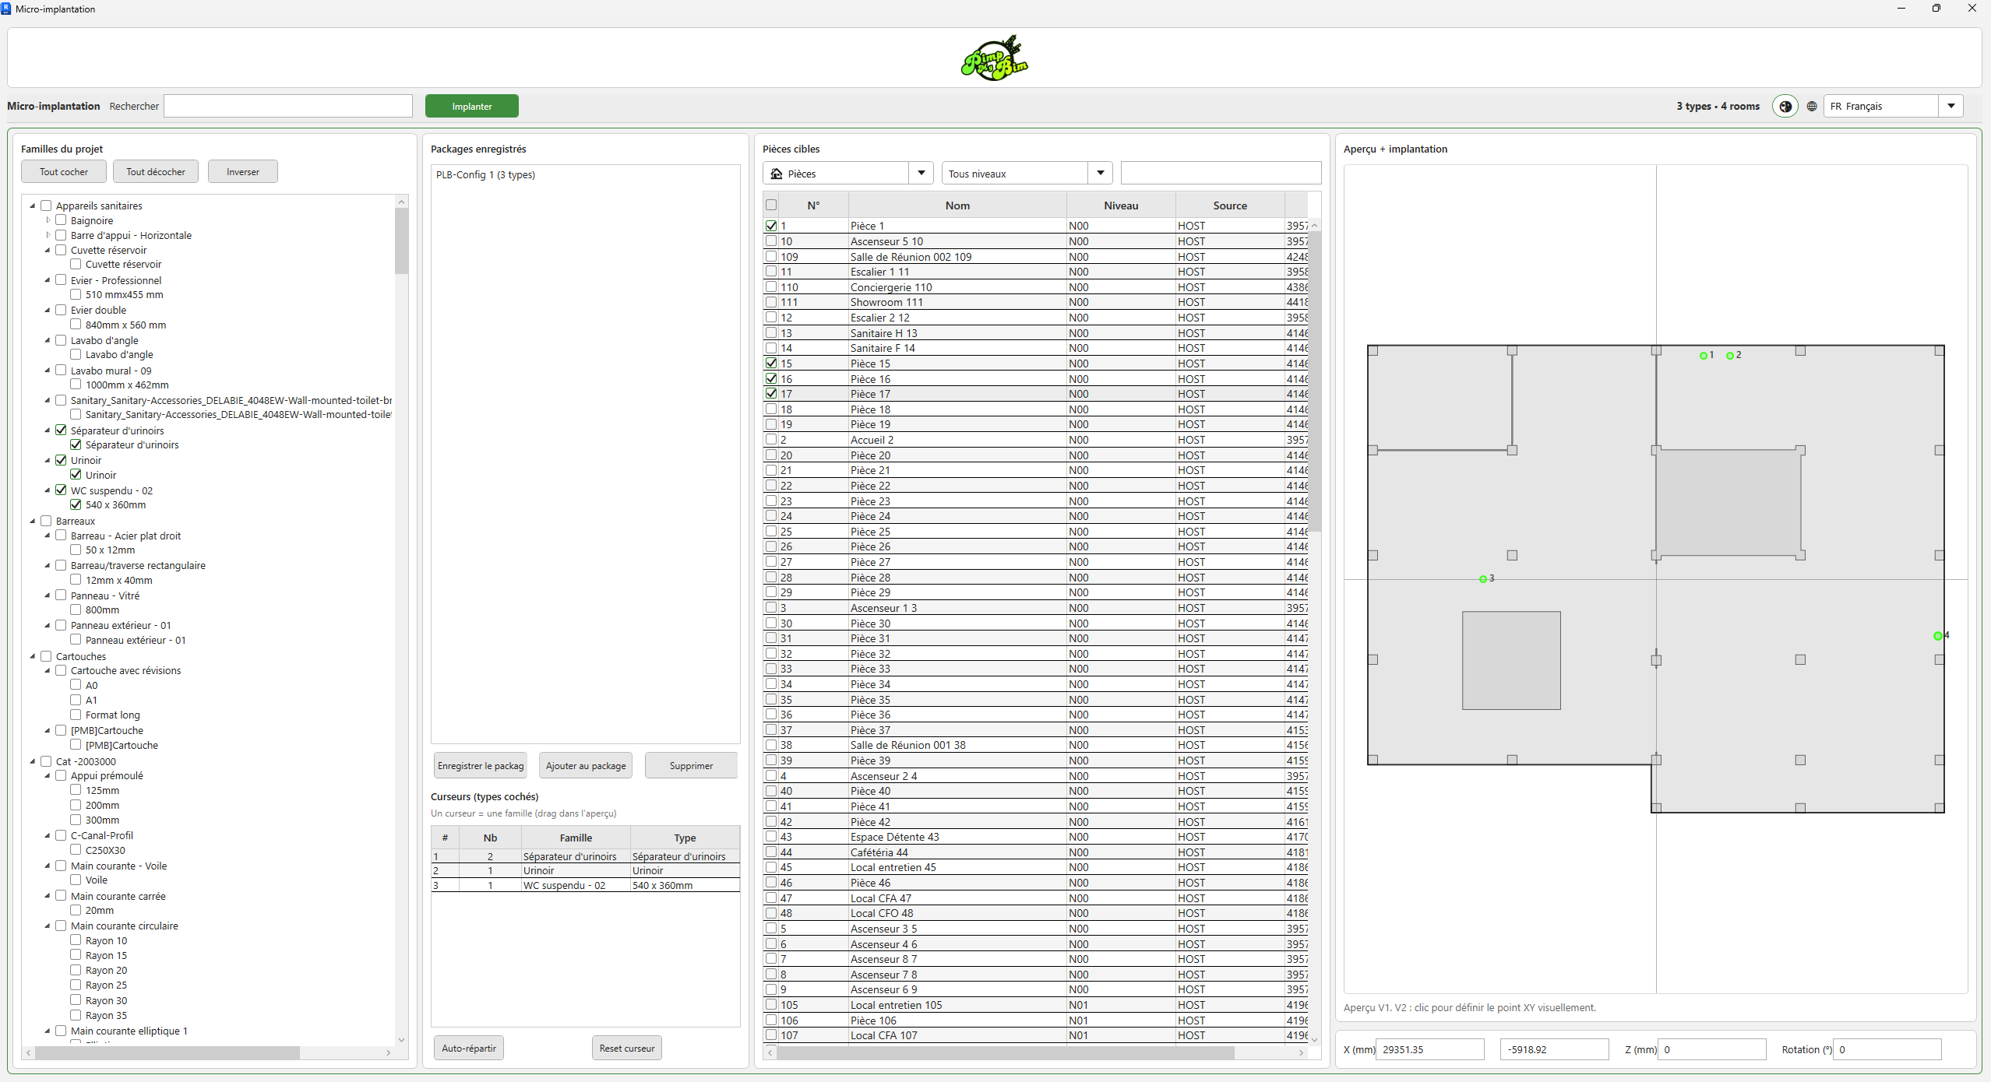
Task: Sort rooms by the Source column header
Action: point(1230,206)
